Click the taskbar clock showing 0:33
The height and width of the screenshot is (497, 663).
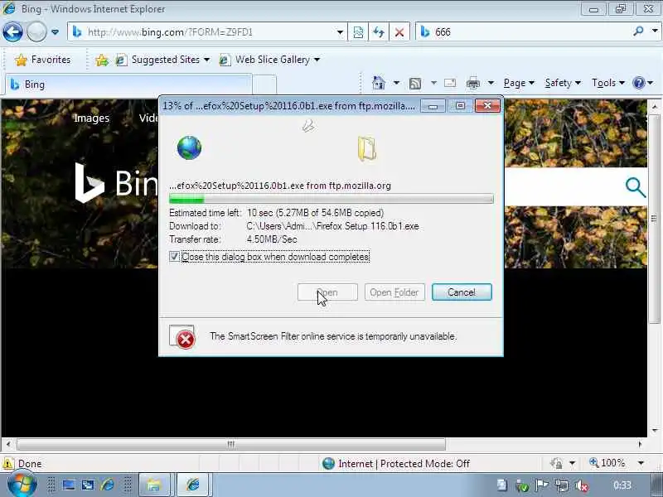622,485
